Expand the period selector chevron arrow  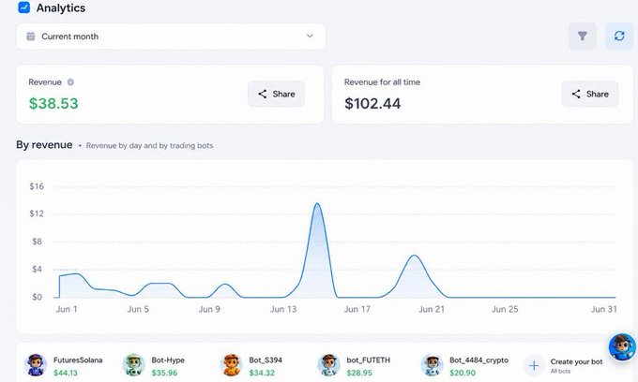coord(310,36)
